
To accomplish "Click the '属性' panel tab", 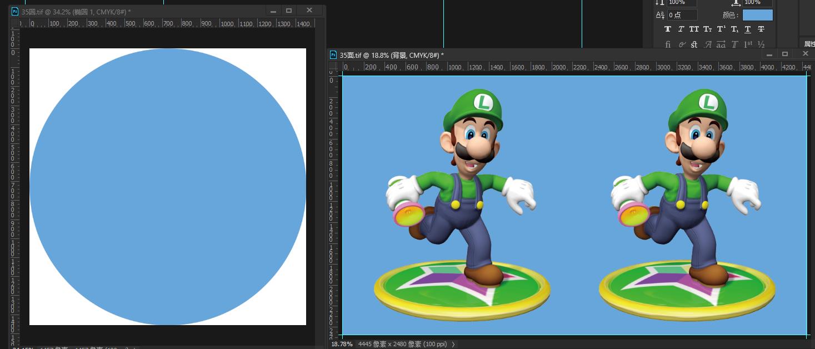I will coord(809,44).
